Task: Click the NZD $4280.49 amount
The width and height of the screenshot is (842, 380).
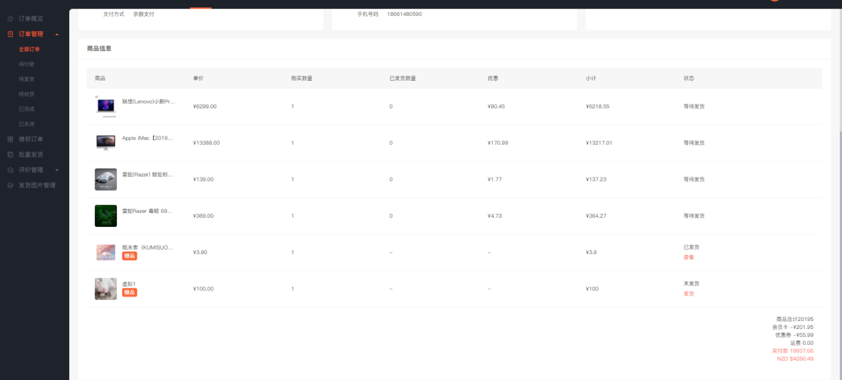Action: click(x=795, y=358)
